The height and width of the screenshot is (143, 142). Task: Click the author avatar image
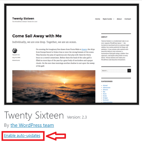tap(15, 51)
